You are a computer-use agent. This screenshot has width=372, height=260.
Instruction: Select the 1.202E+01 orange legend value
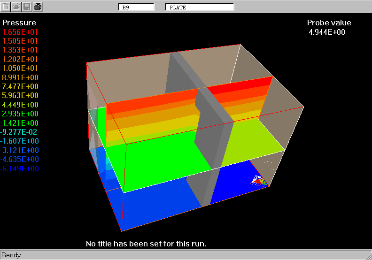[x=21, y=59]
